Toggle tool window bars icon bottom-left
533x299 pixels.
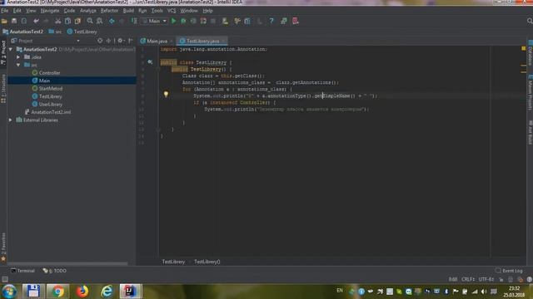5,279
